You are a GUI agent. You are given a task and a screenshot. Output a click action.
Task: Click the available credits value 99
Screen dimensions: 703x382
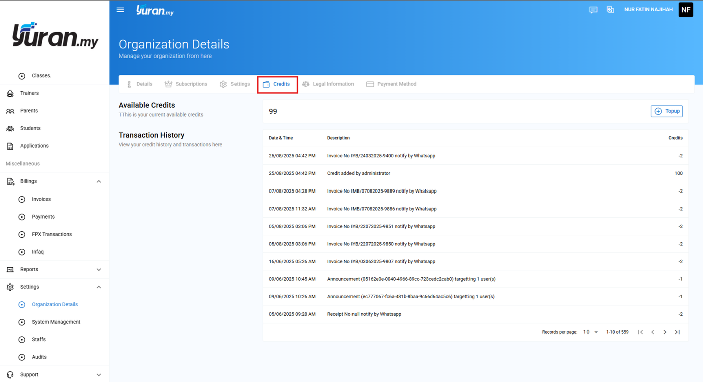(x=273, y=111)
